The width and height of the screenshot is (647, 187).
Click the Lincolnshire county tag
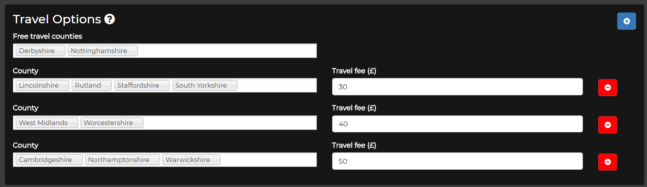pos(42,85)
